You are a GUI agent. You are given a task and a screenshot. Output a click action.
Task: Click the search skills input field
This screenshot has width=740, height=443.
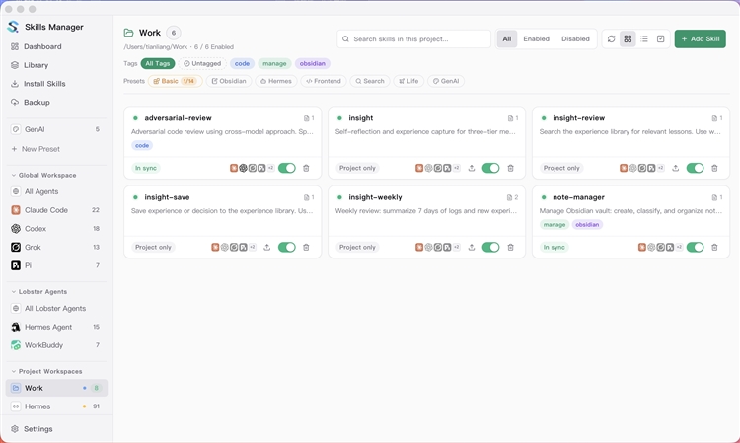(413, 39)
